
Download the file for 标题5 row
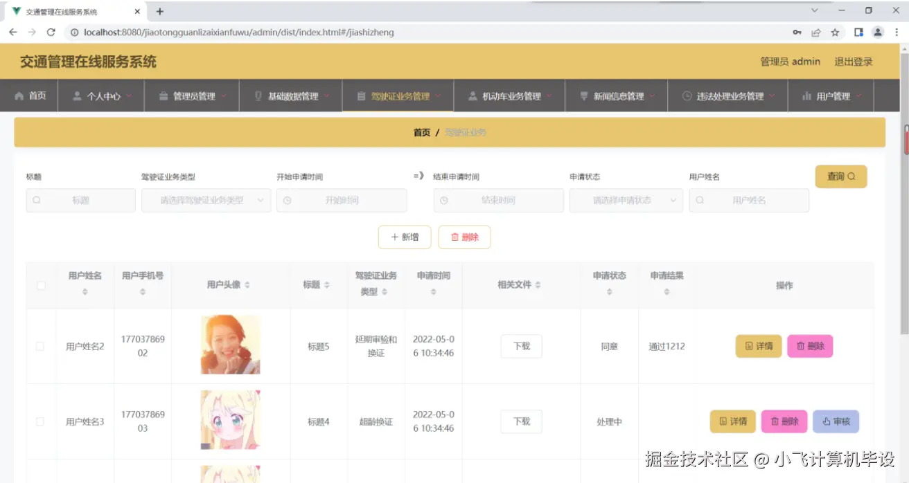[x=522, y=346]
